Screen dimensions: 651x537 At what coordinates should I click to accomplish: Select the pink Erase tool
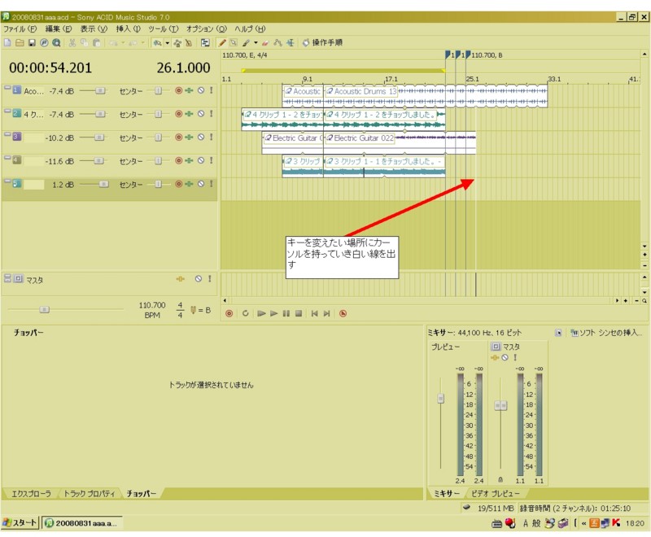pos(265,43)
